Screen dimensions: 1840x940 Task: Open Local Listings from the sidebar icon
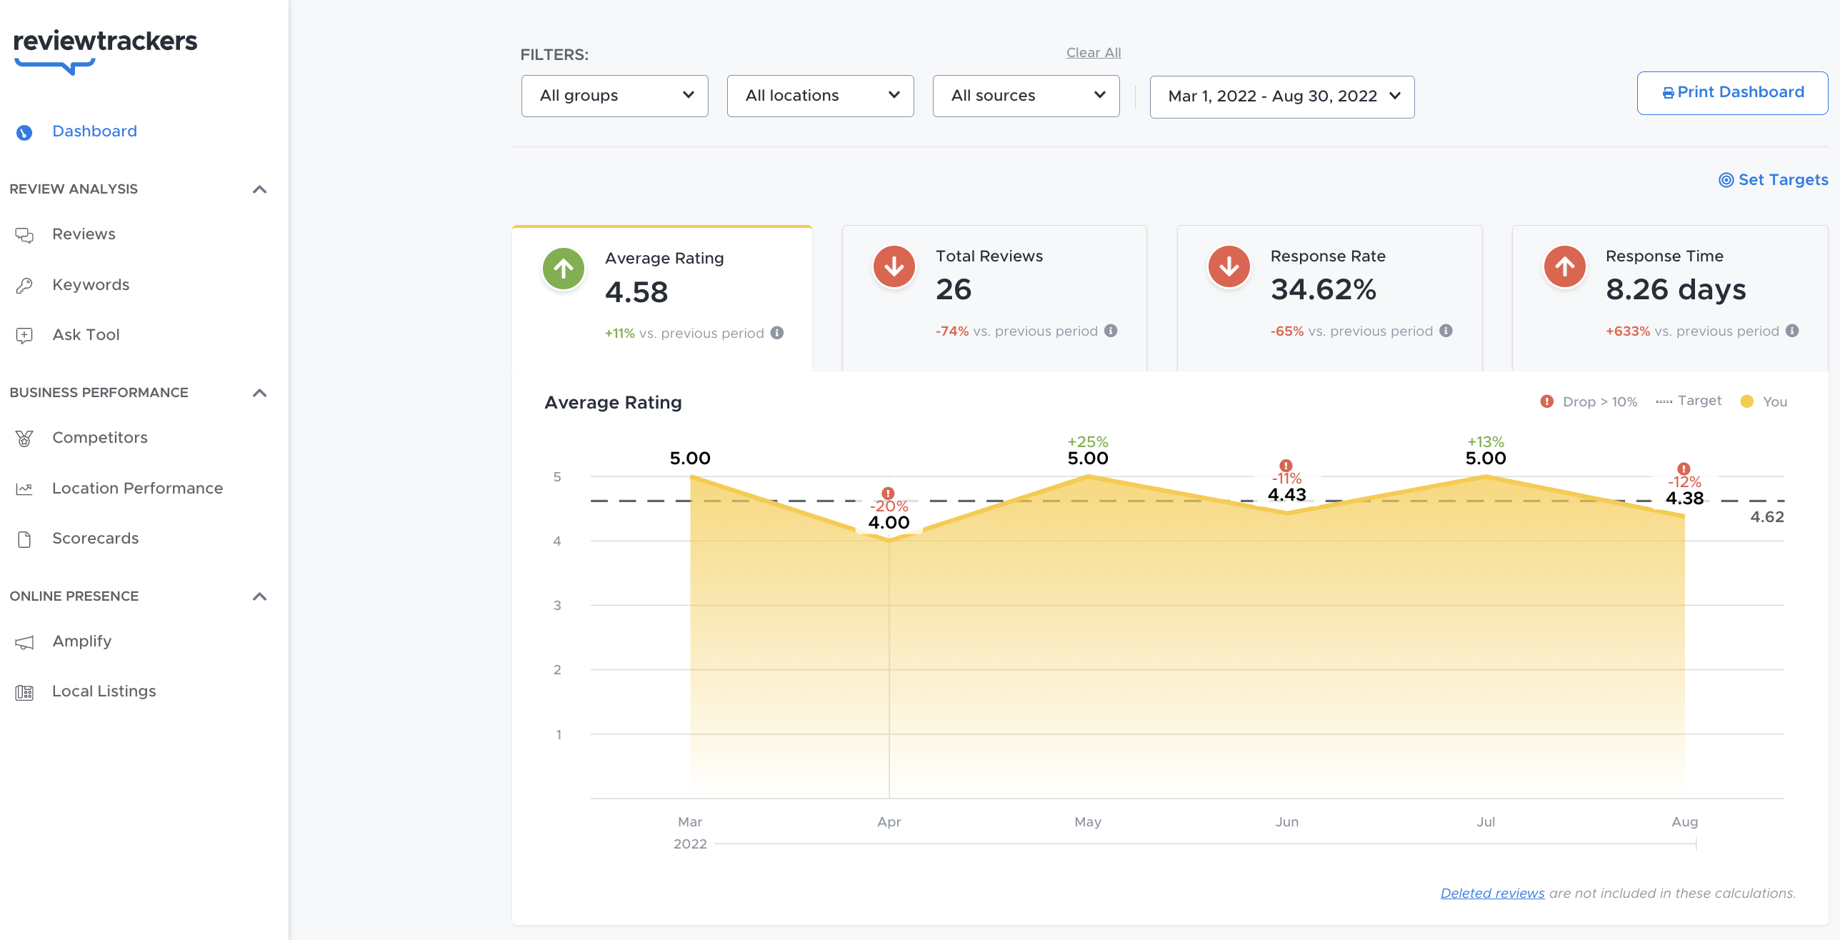(24, 691)
